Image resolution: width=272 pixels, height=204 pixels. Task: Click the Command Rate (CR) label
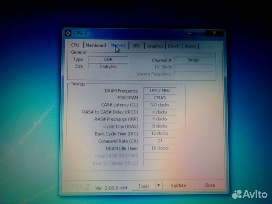click(118, 141)
